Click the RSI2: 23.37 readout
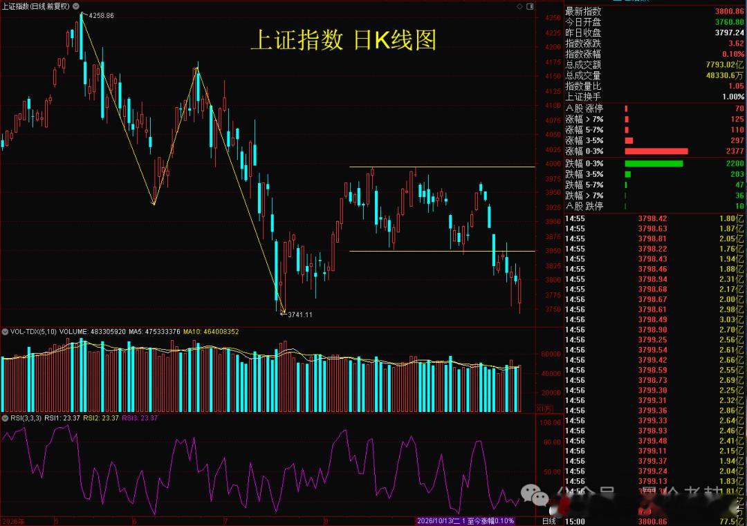Image resolution: width=747 pixels, height=526 pixels. (101, 418)
